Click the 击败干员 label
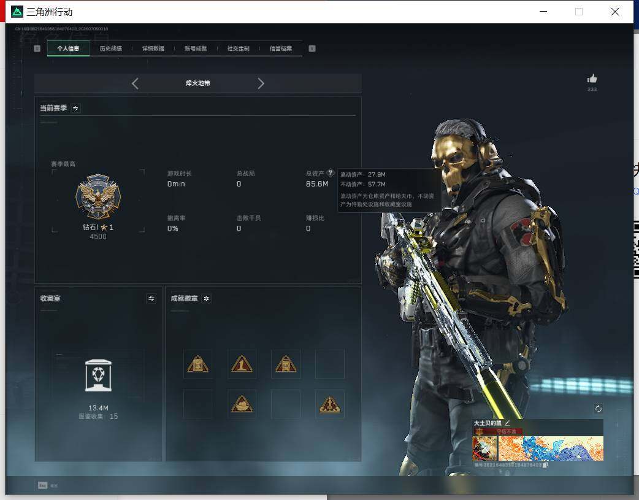The height and width of the screenshot is (500, 639). 248,218
